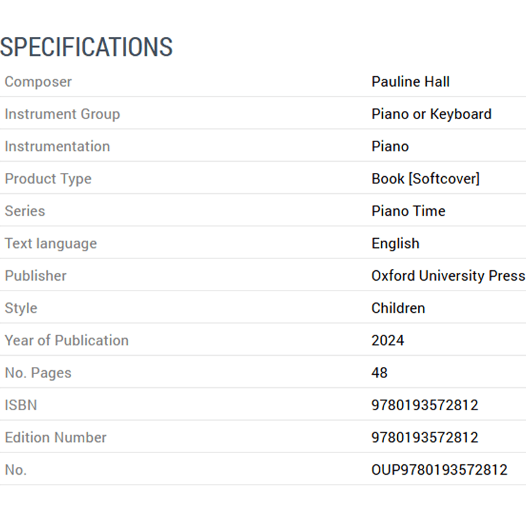Click the SPECIFICATIONS heading
526x526 pixels.
[86, 47]
